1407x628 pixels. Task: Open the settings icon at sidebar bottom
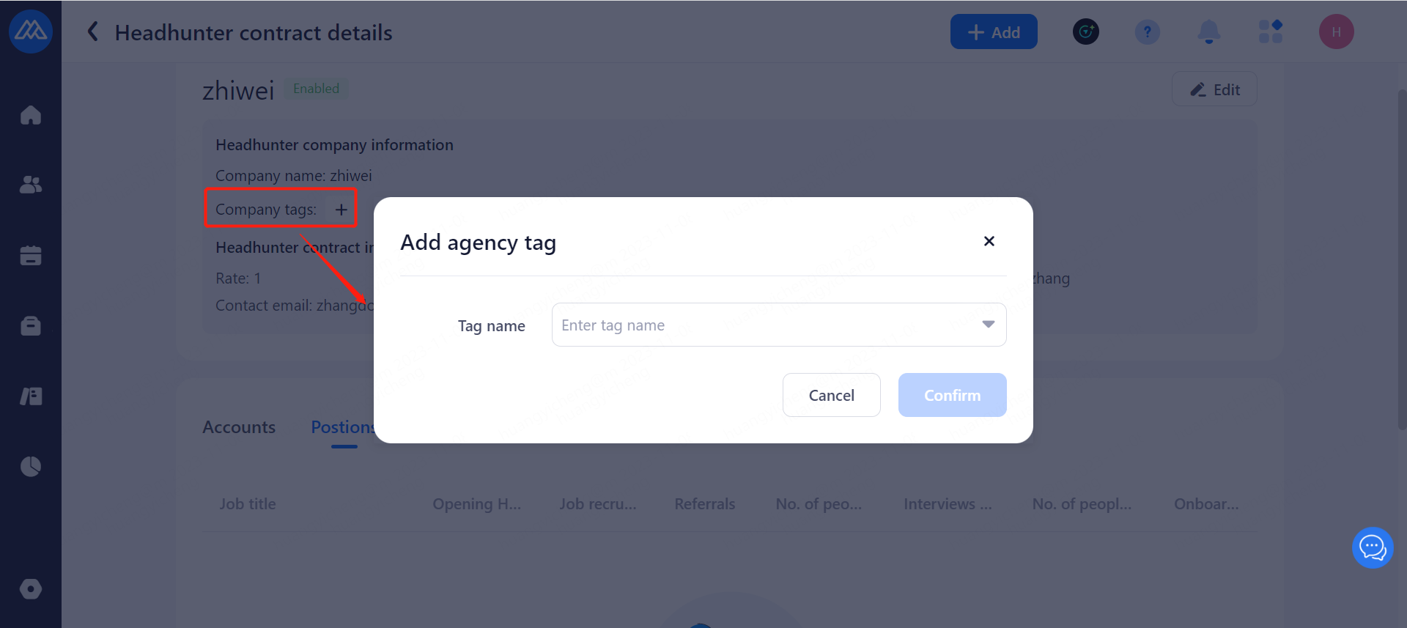(31, 589)
